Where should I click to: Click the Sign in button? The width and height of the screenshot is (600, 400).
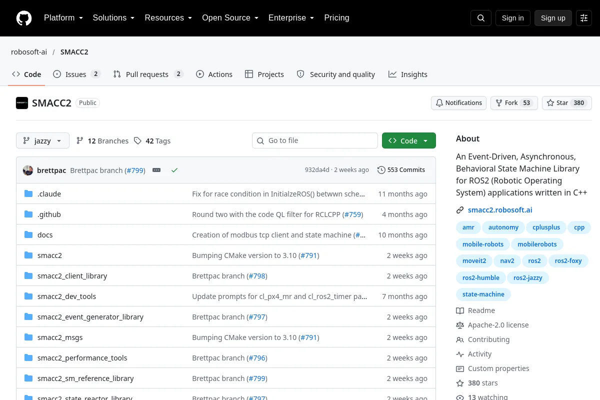coord(512,18)
